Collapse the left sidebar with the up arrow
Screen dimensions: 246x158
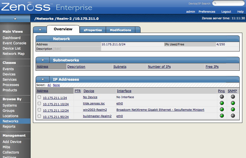[15, 18]
